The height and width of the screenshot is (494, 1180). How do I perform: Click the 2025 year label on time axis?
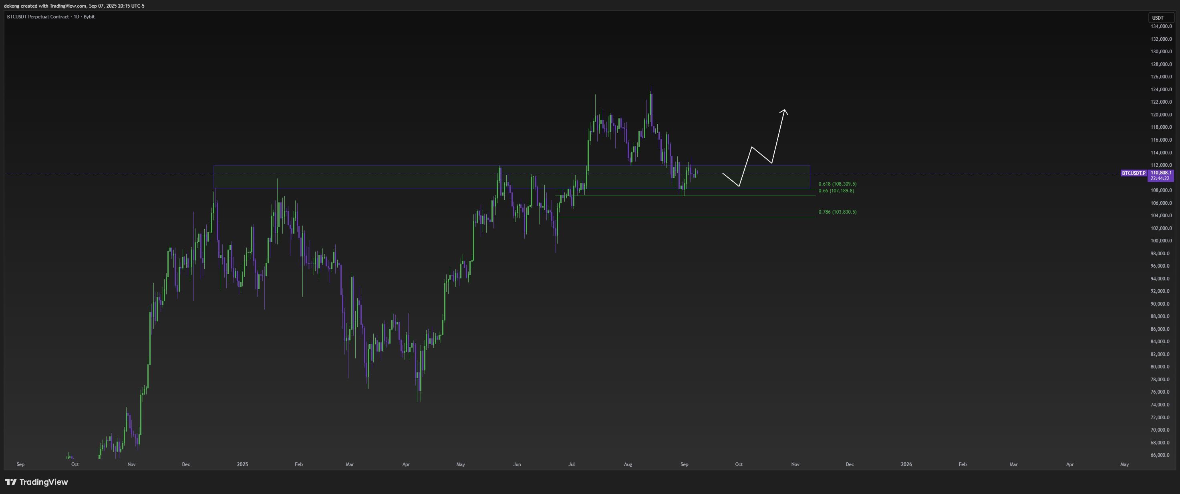click(x=242, y=464)
